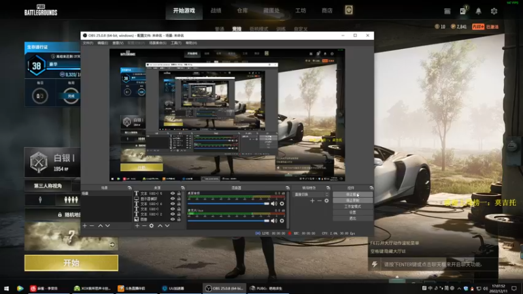Remove the selected source with the minus icon

coord(144,225)
